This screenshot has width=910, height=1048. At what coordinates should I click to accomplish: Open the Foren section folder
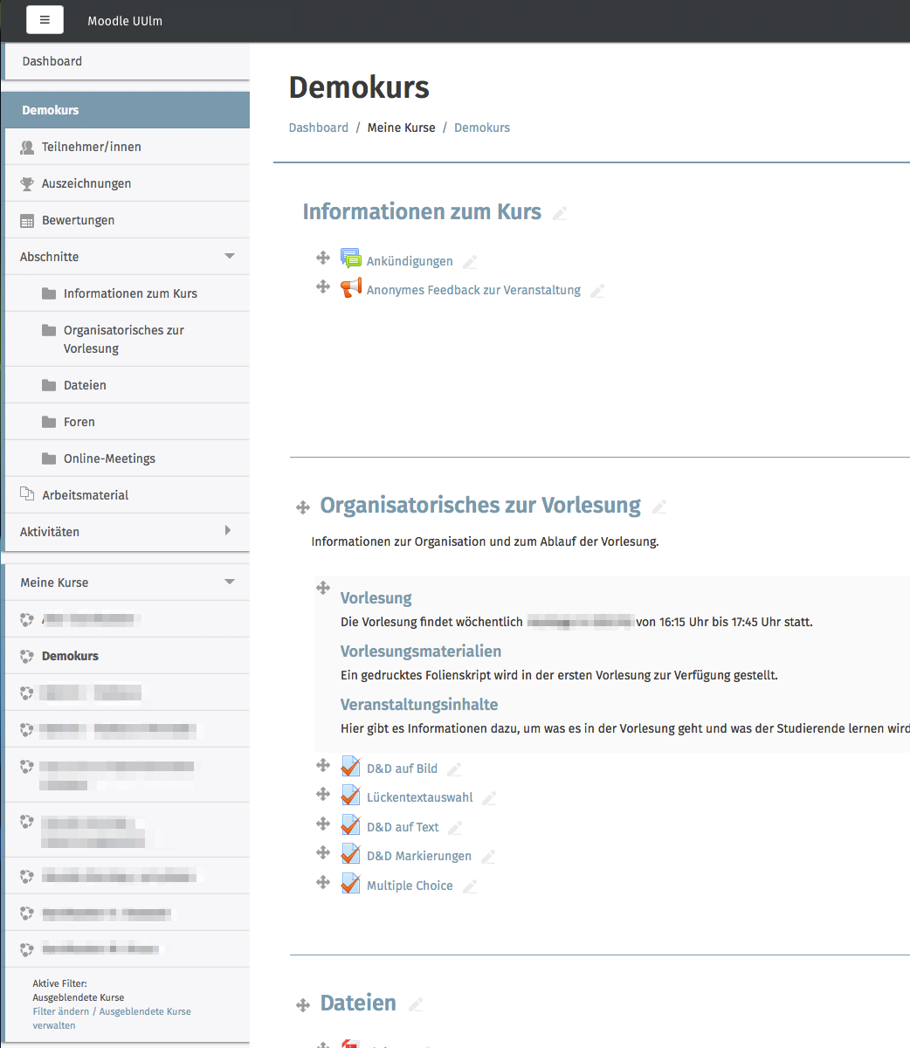tap(79, 422)
